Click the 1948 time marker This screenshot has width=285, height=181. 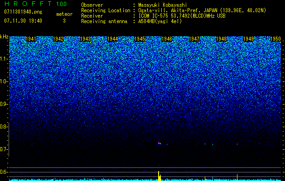221,39
